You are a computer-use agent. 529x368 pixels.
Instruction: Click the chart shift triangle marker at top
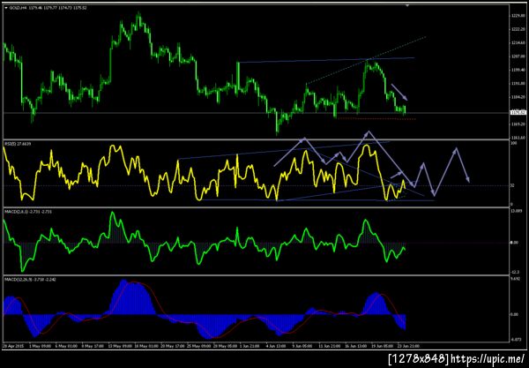coord(407,6)
